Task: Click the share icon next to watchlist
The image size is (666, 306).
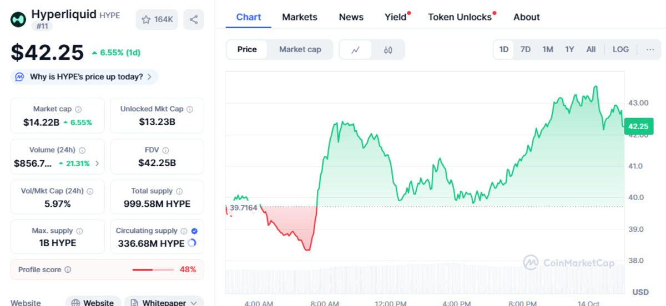Action: (194, 19)
